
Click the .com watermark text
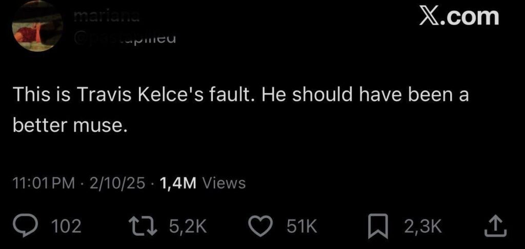tap(472, 16)
